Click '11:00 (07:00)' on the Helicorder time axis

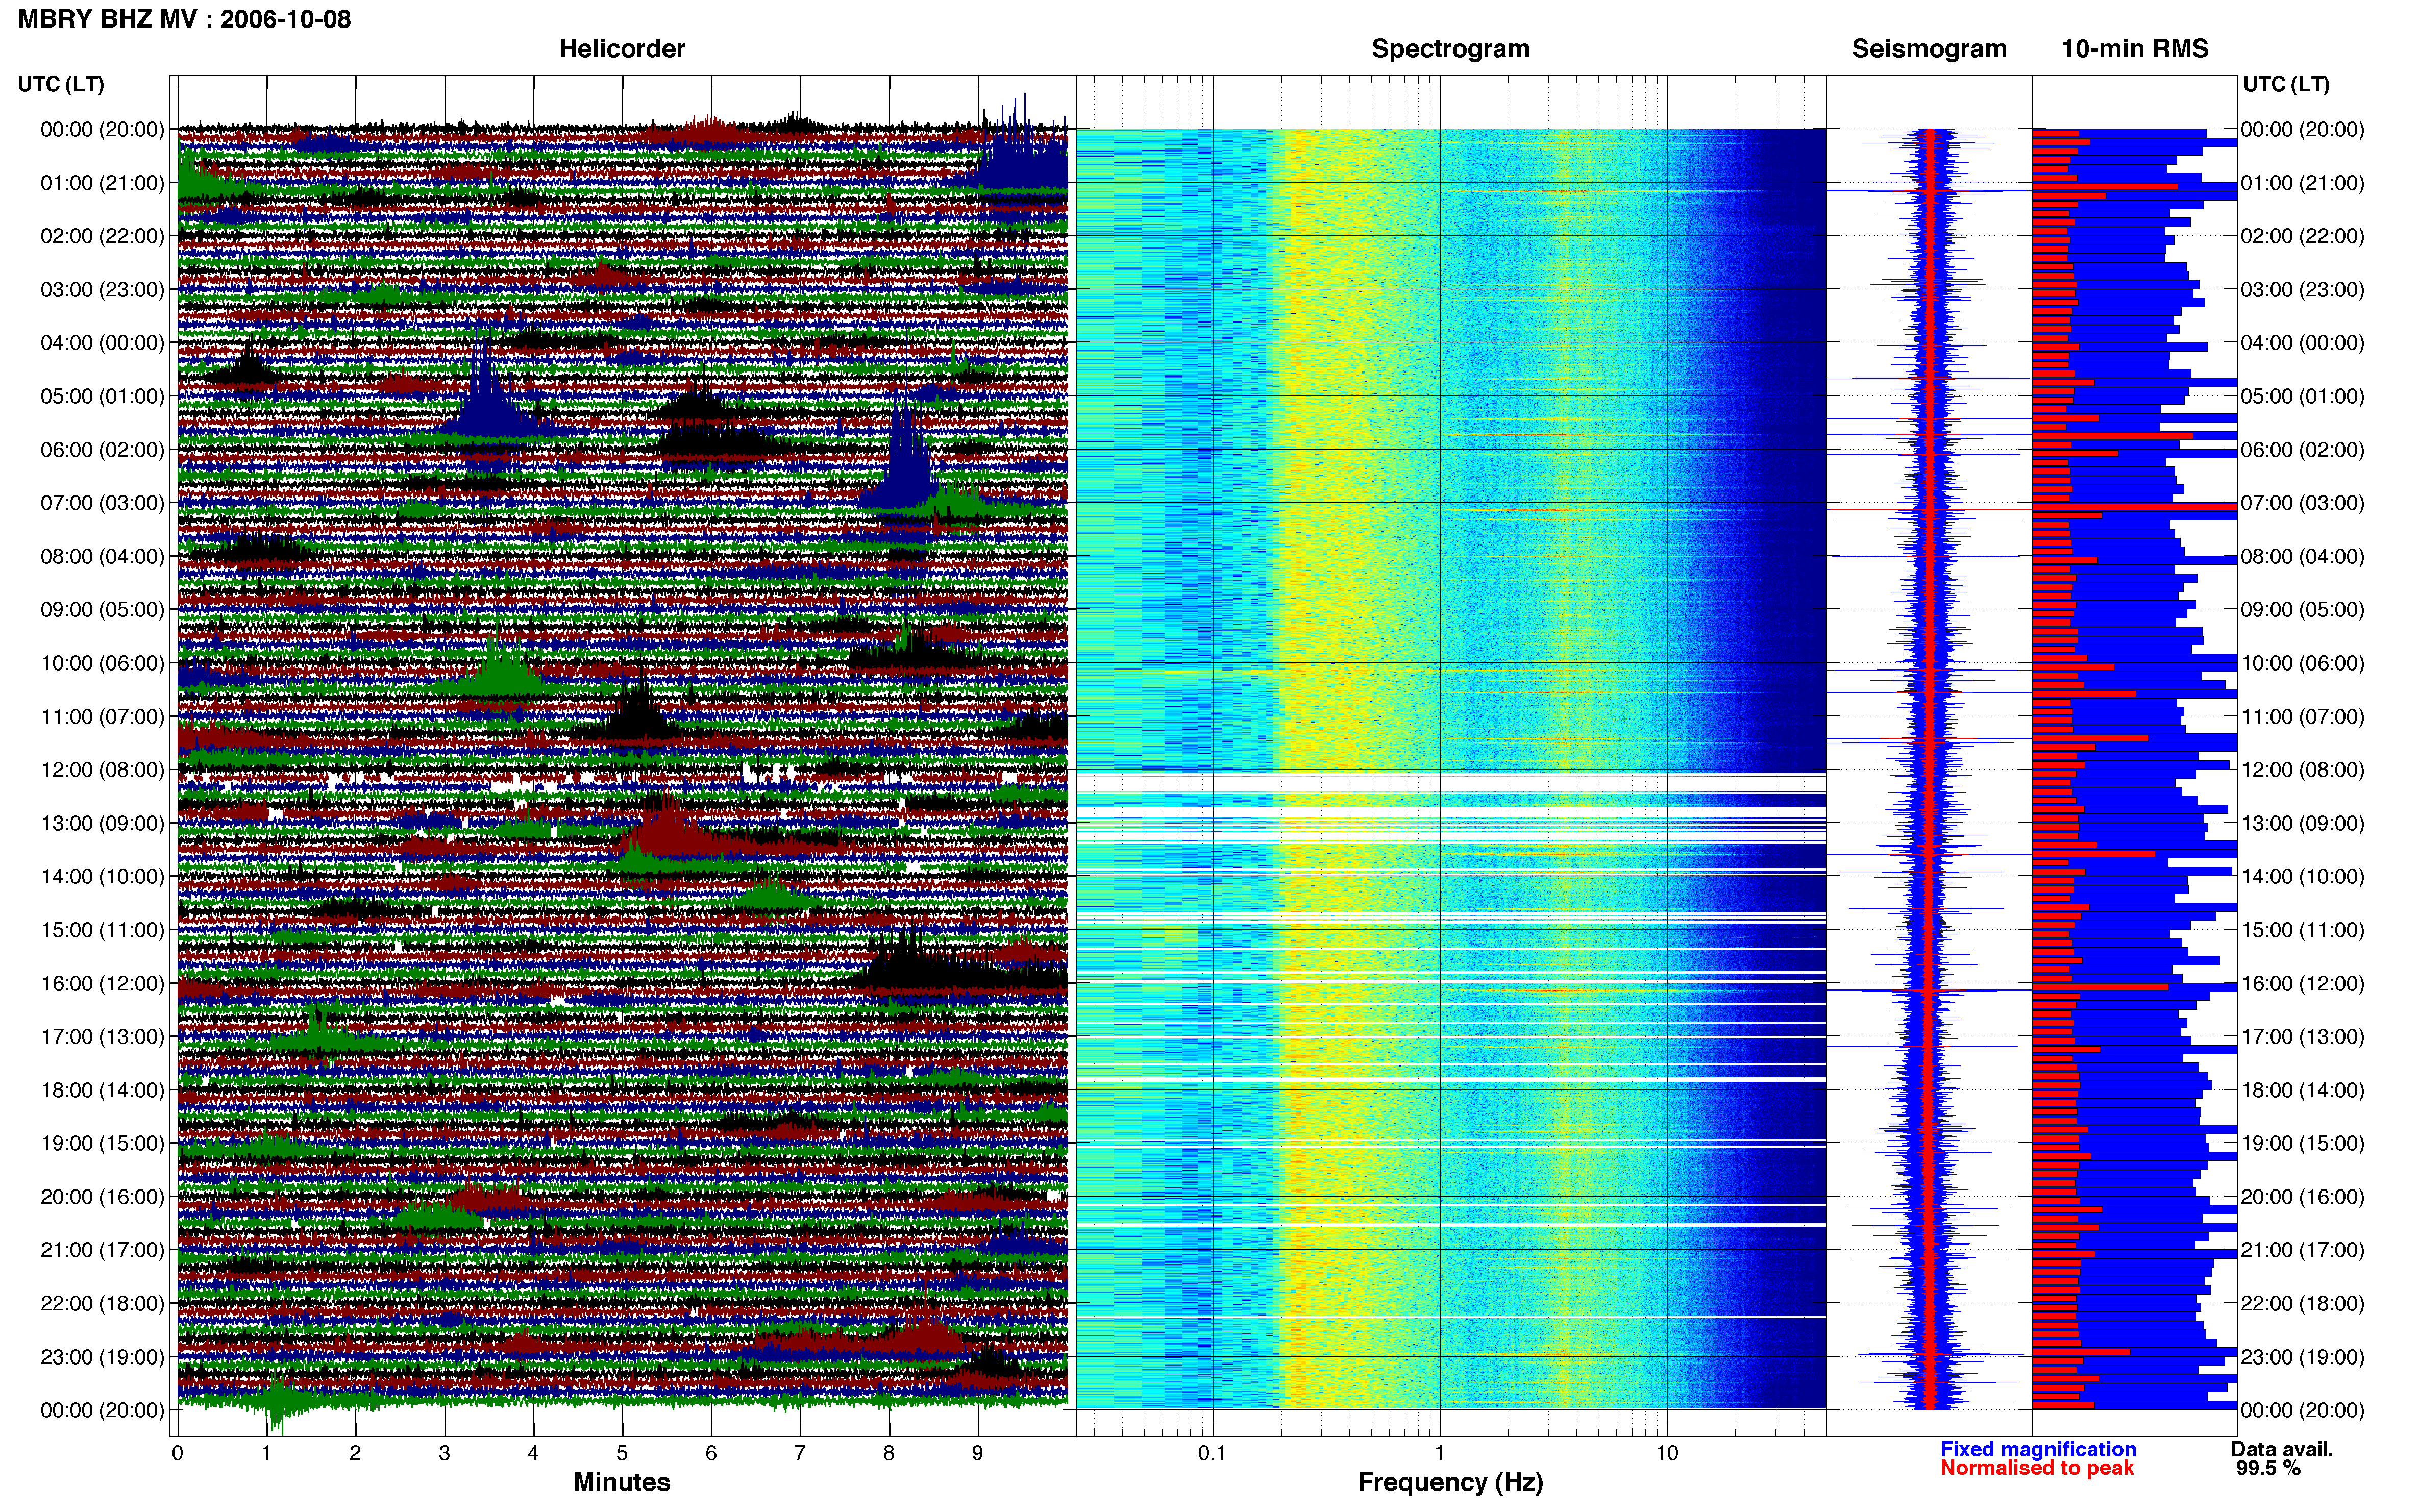point(102,717)
